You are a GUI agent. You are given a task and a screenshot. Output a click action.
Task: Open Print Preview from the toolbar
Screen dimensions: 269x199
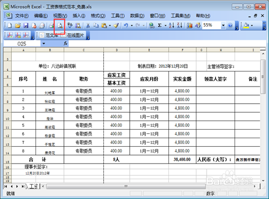click(60, 26)
